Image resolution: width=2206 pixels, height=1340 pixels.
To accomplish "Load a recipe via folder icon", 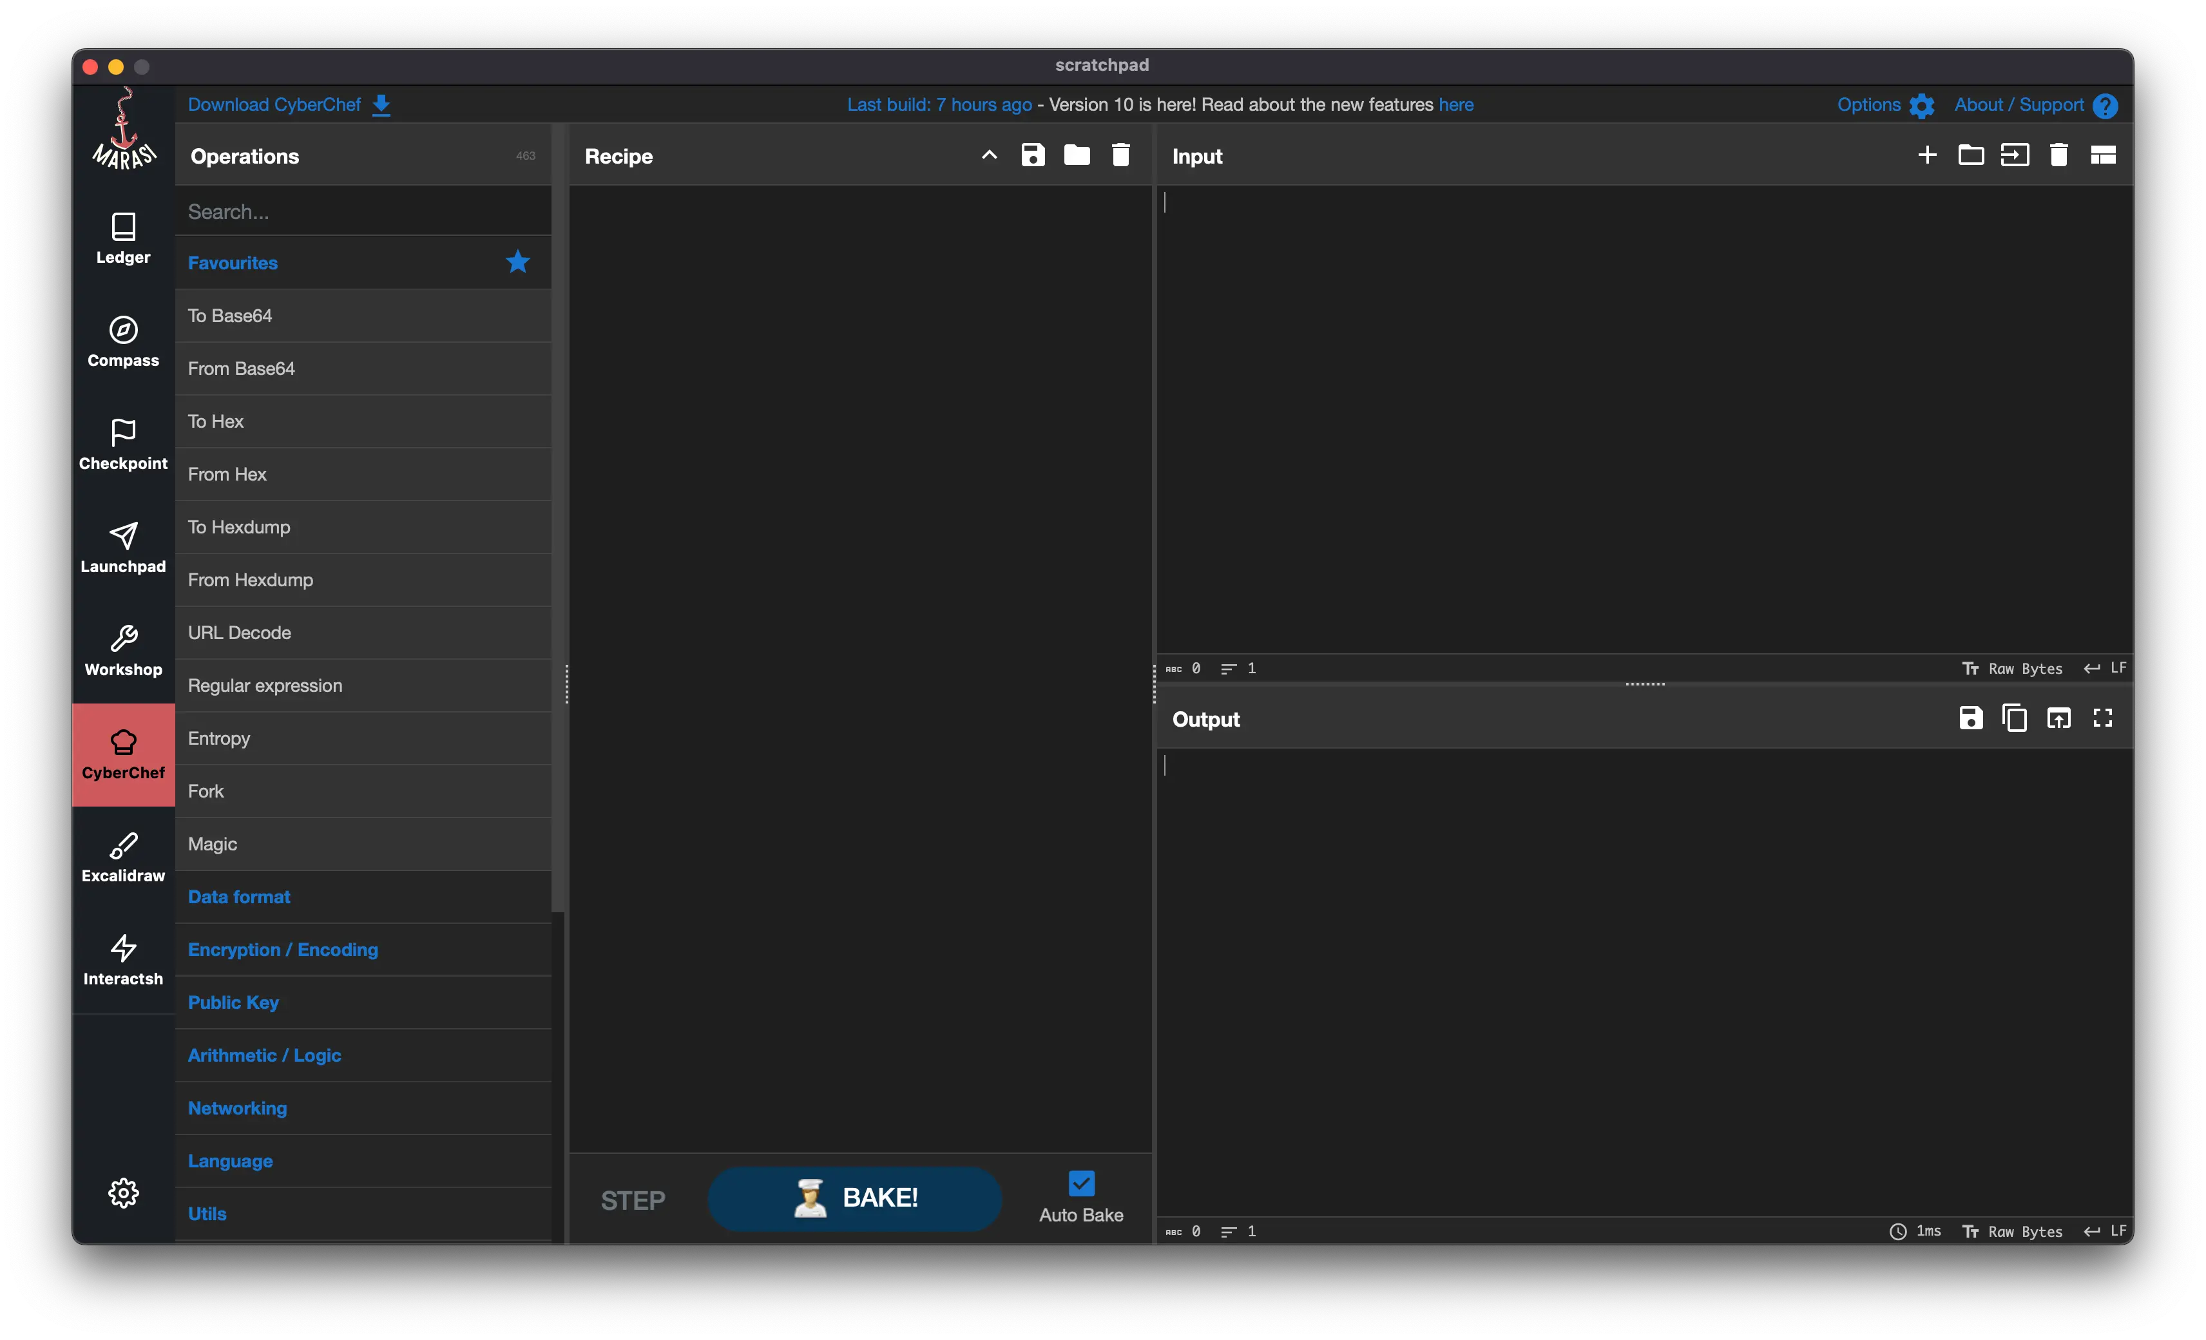I will [x=1076, y=155].
